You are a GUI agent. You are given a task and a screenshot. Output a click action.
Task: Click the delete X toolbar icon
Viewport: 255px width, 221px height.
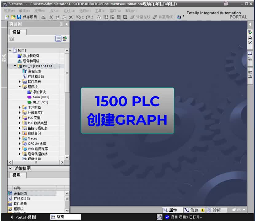pos(71,17)
